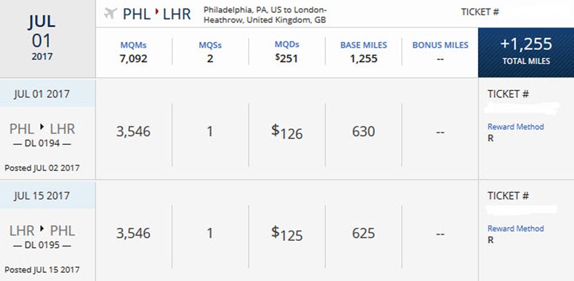Screen dimensions: 574x281
Task: Click flight number DL 0194
Action: pyautogui.click(x=42, y=144)
